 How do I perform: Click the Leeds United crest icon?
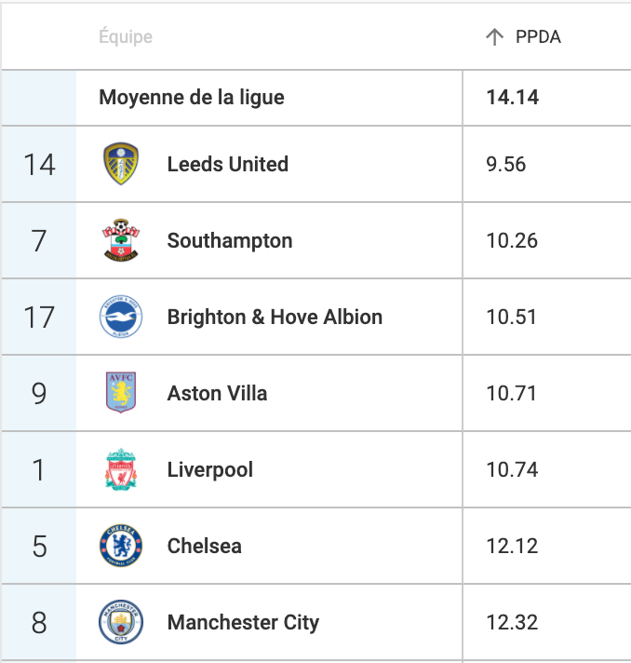coord(121,164)
